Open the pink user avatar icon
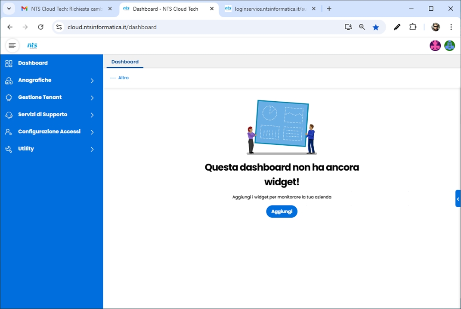 (435, 46)
